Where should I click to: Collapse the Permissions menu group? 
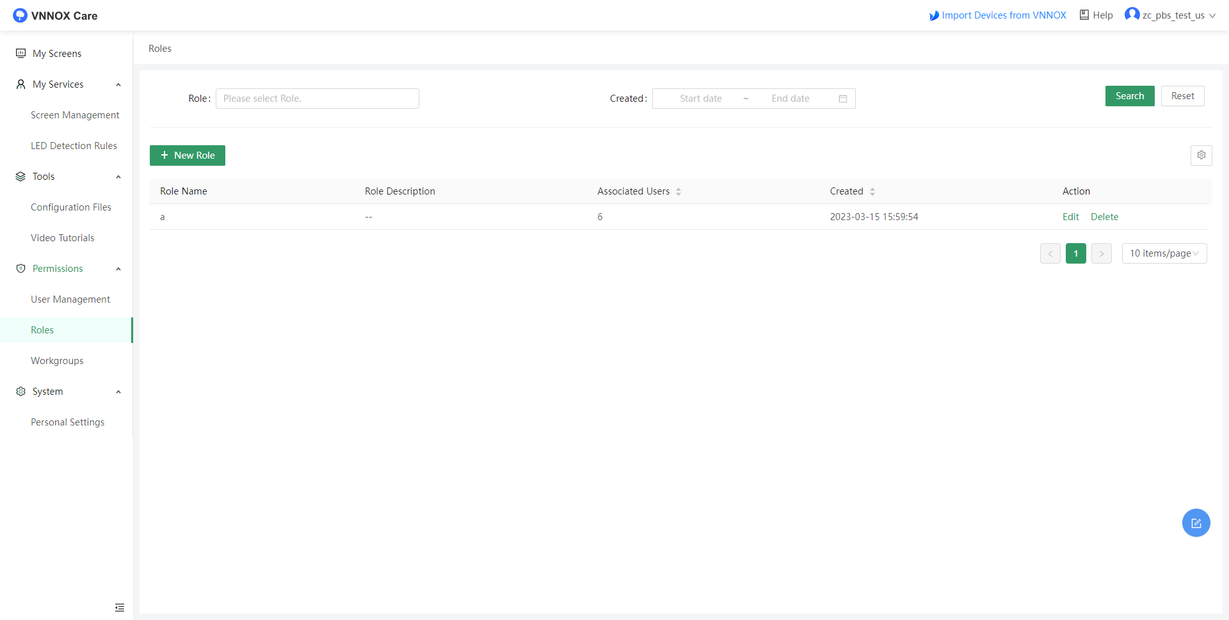coord(118,269)
